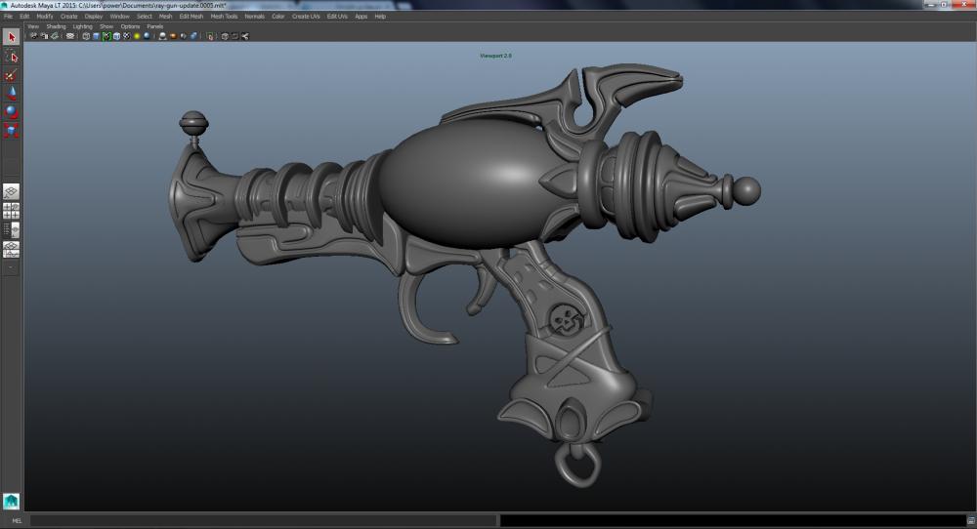This screenshot has height=529, width=977.
Task: Open the panel Lighting menu
Action: pos(82,26)
